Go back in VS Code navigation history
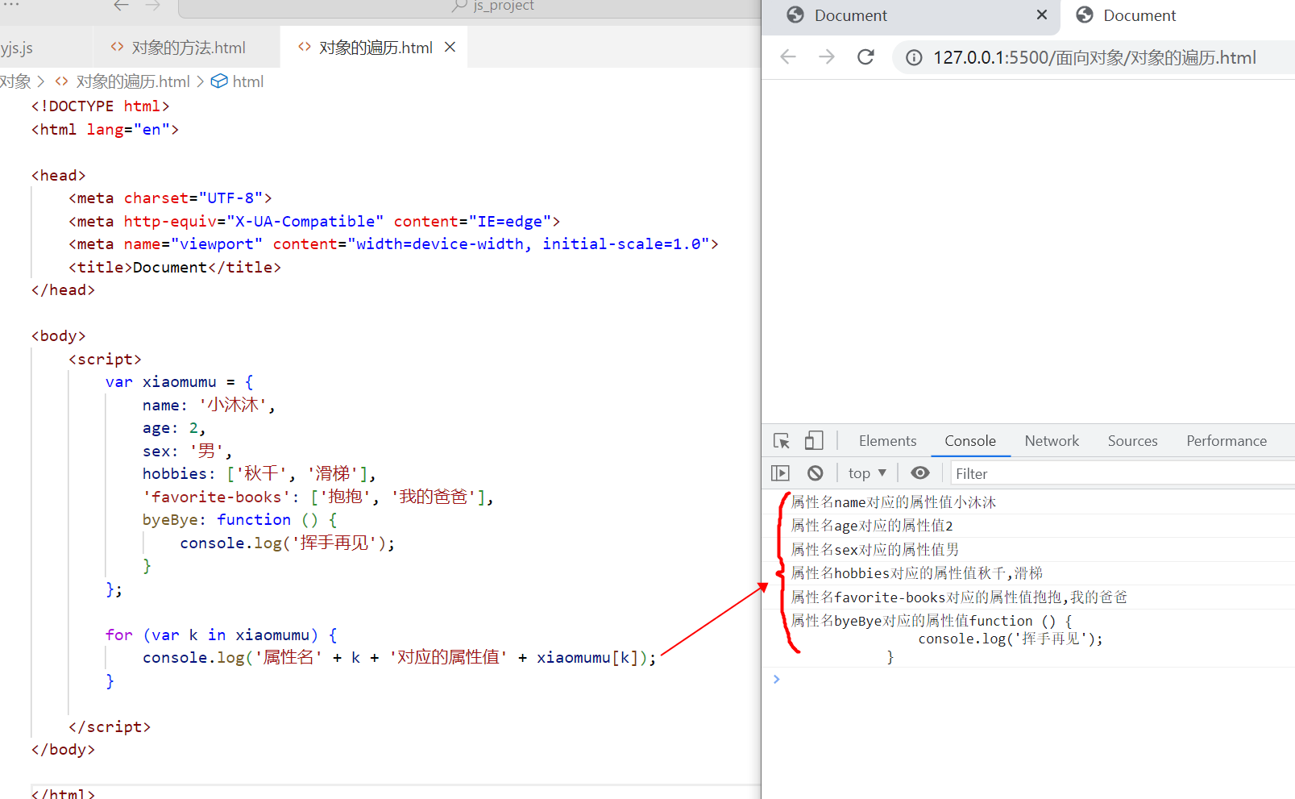 121,6
